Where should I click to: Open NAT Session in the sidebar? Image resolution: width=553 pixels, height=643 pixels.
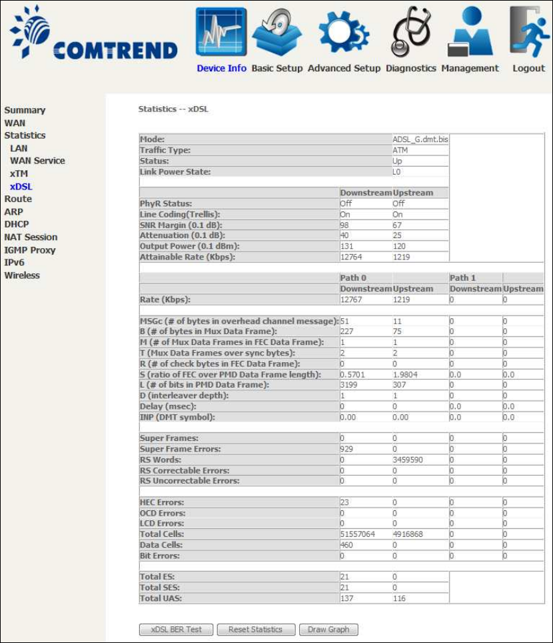31,237
